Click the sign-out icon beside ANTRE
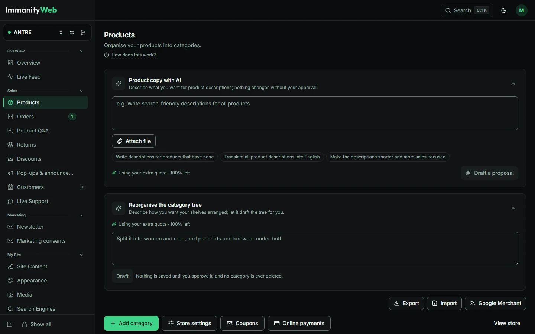The height and width of the screenshot is (334, 535). [83, 32]
